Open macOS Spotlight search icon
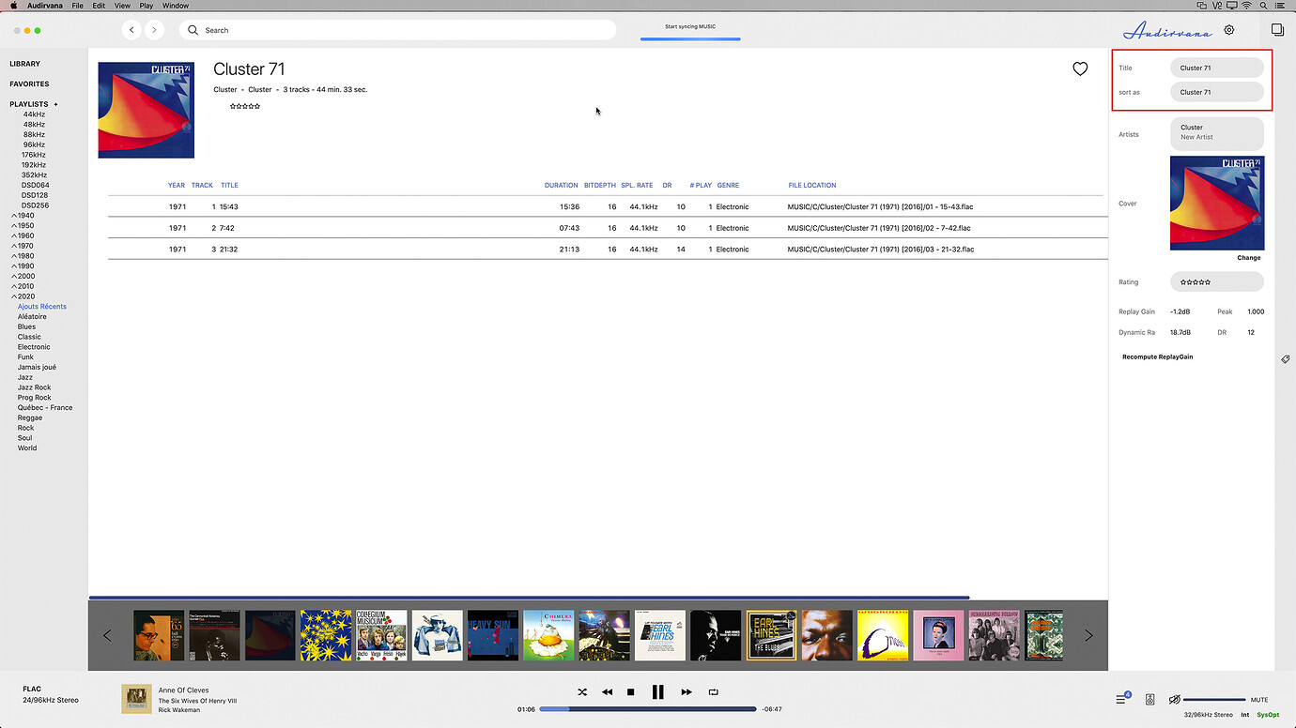This screenshot has width=1296, height=728. (1262, 6)
